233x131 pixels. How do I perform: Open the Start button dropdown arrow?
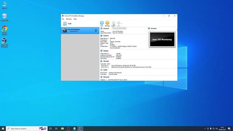click(122, 23)
